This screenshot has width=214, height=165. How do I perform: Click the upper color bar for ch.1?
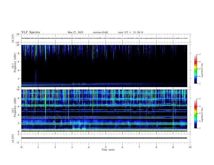tap(195, 69)
